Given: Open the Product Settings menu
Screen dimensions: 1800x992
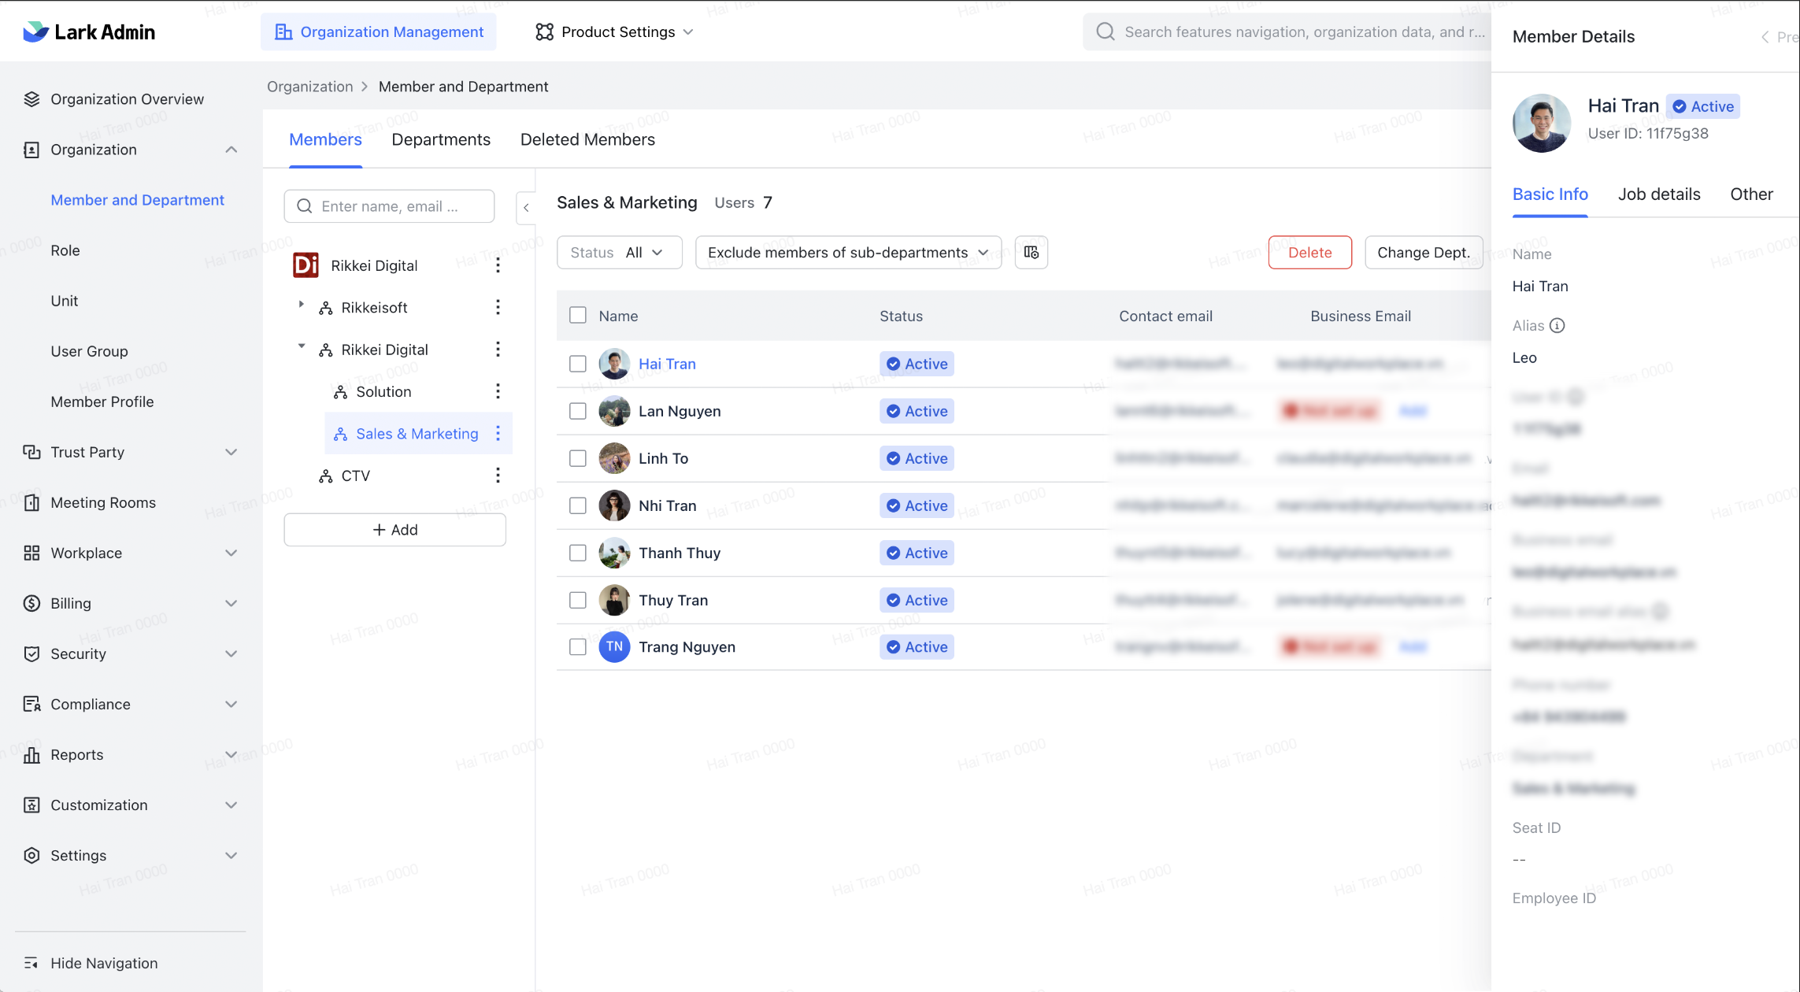Looking at the screenshot, I should pyautogui.click(x=615, y=32).
